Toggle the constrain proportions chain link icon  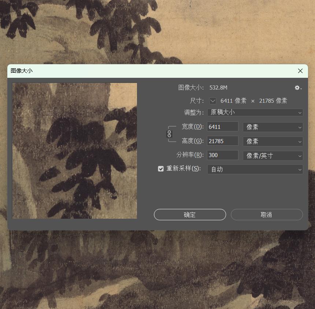tap(169, 134)
